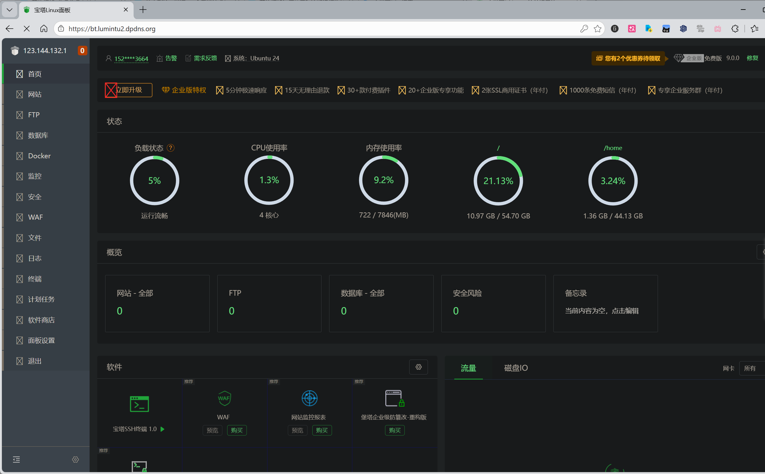Click the 立即升级 upgrade button
Screen dimensions: 765x474
click(129, 90)
